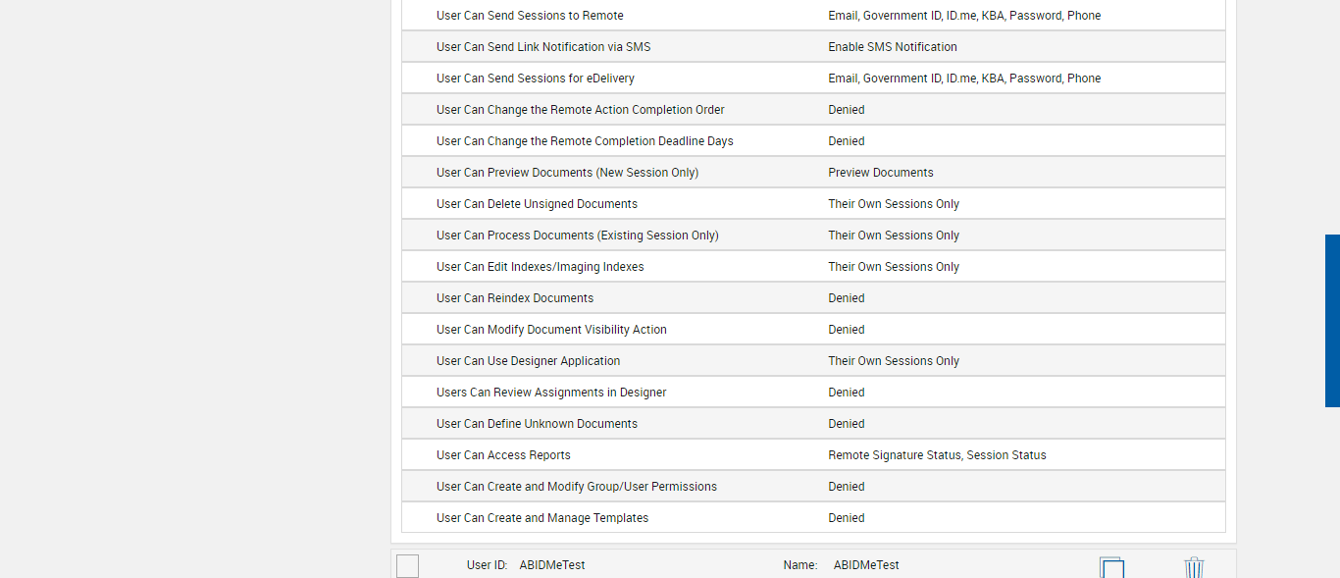This screenshot has height=578, width=1340.
Task: Click the User Can Reindex Documents row
Action: pyautogui.click(x=515, y=298)
